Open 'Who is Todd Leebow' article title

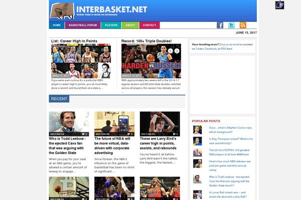pyautogui.click(x=67, y=145)
